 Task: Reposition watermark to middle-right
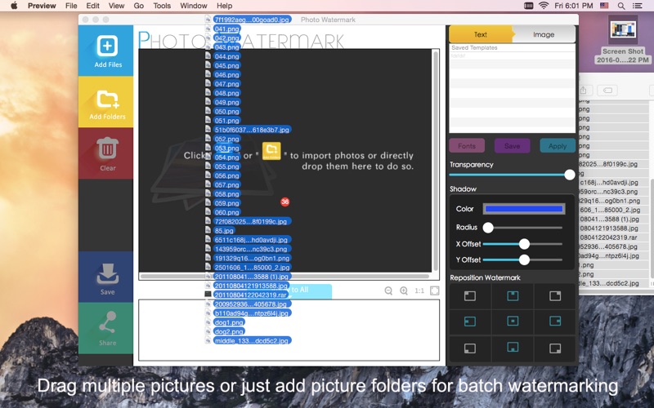pyautogui.click(x=555, y=321)
